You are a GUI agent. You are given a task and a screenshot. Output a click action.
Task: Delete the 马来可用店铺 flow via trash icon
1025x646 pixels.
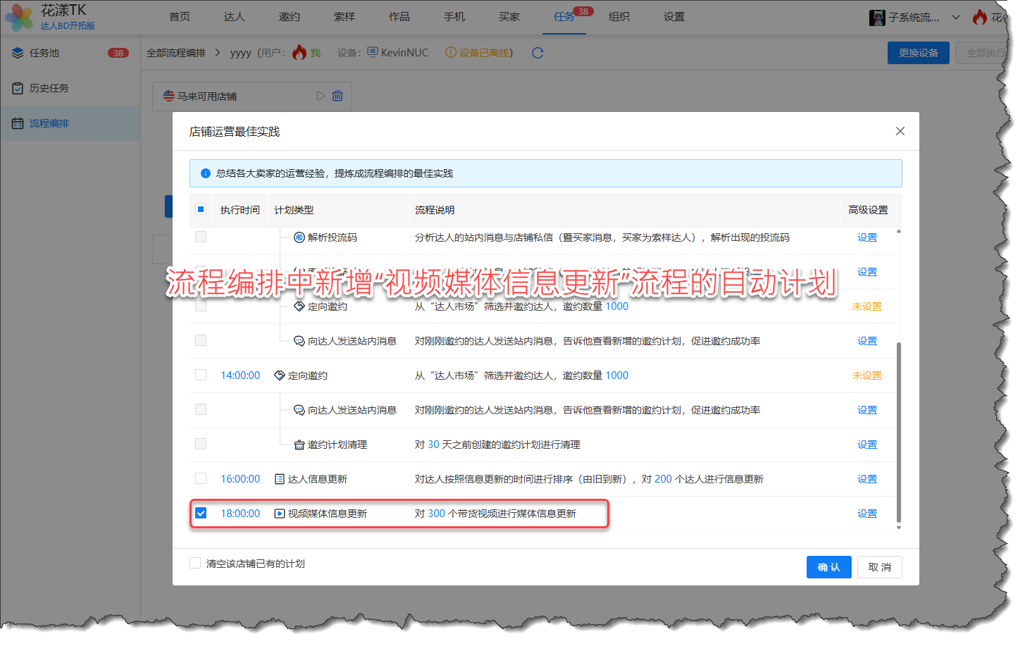click(x=337, y=96)
